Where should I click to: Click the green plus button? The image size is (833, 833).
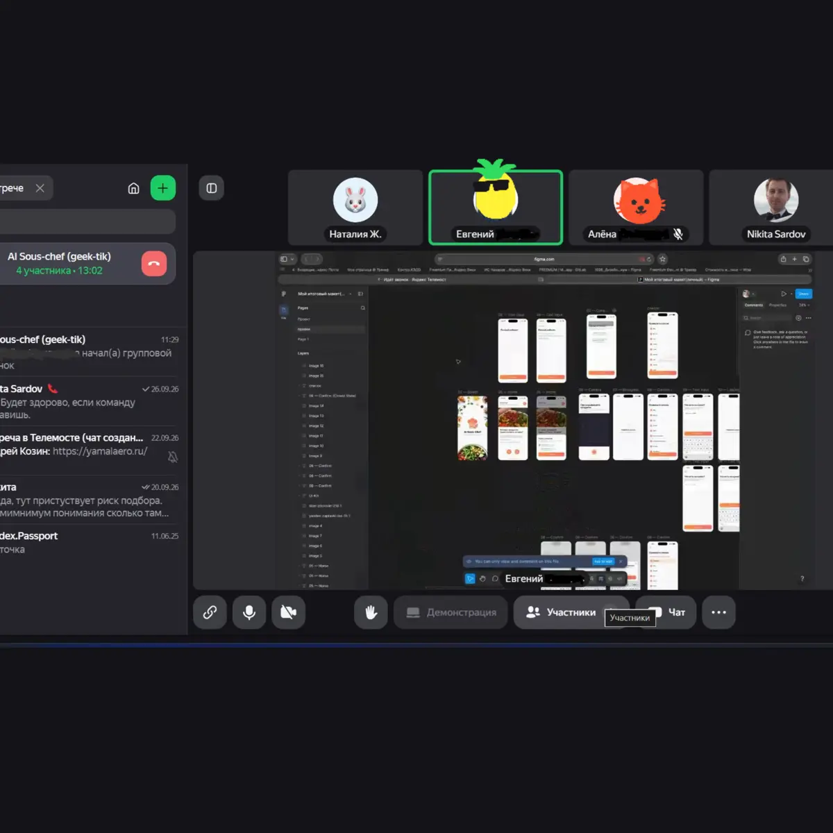[163, 188]
